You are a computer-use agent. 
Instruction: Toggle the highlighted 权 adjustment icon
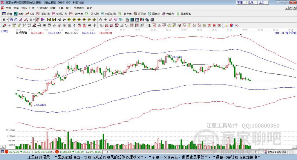point(38,20)
